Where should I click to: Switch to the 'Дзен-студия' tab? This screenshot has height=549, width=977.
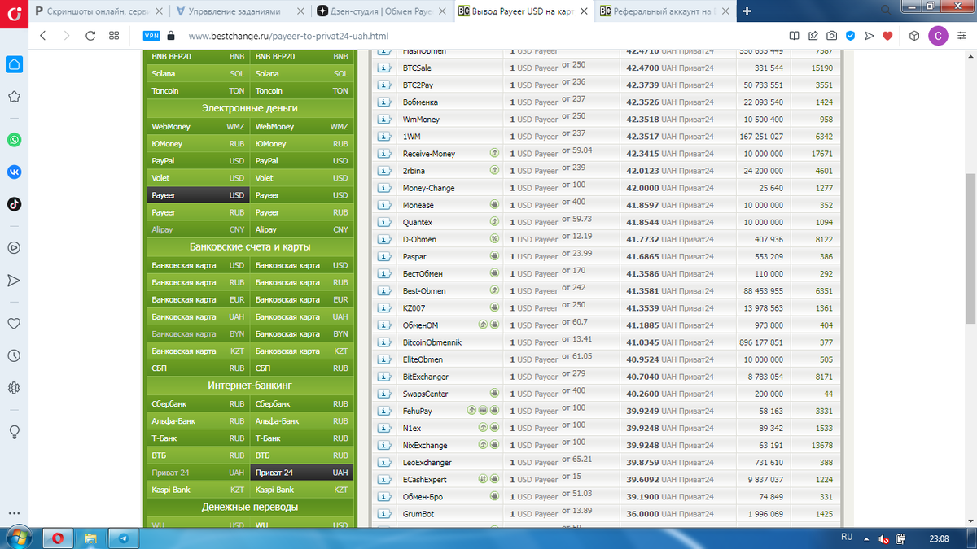click(x=382, y=11)
